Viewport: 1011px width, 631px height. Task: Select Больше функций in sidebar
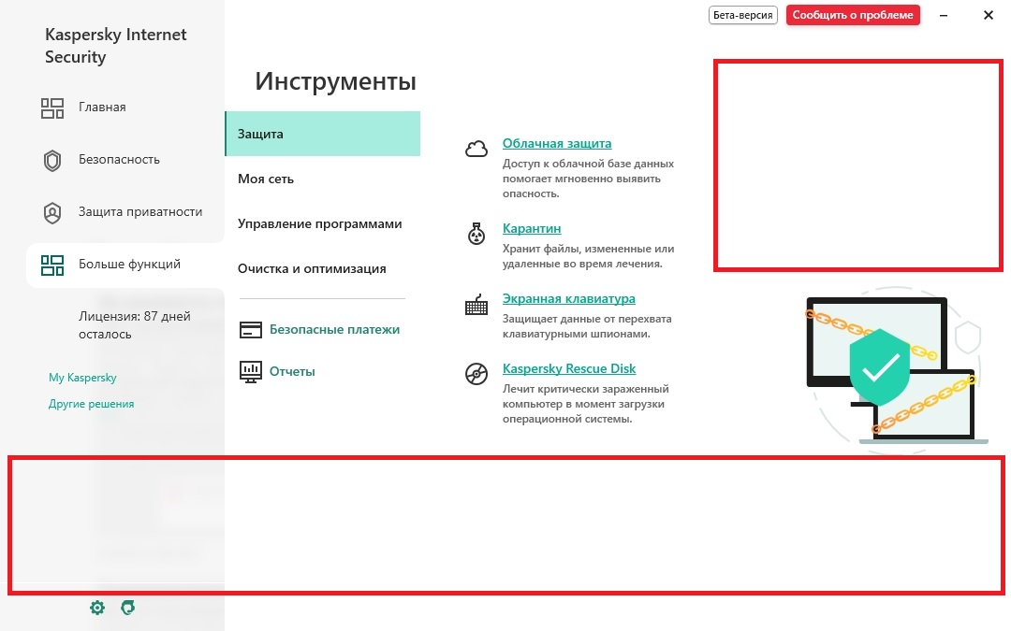click(x=125, y=265)
